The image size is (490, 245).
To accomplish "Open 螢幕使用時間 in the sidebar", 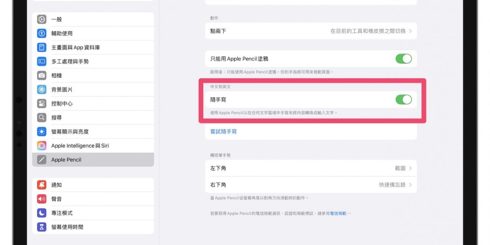I will tap(67, 227).
